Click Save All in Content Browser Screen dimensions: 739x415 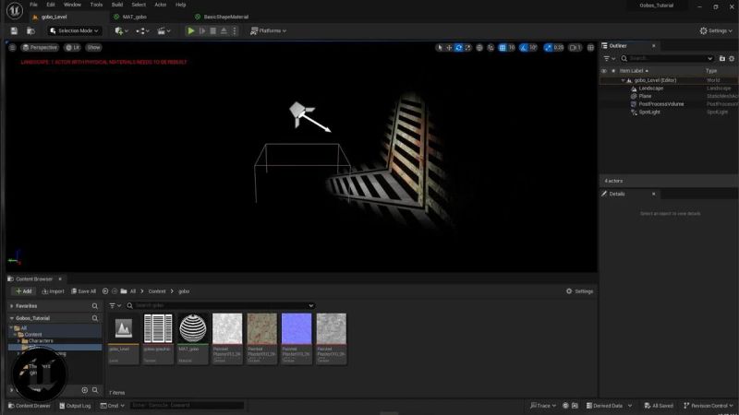pos(83,291)
